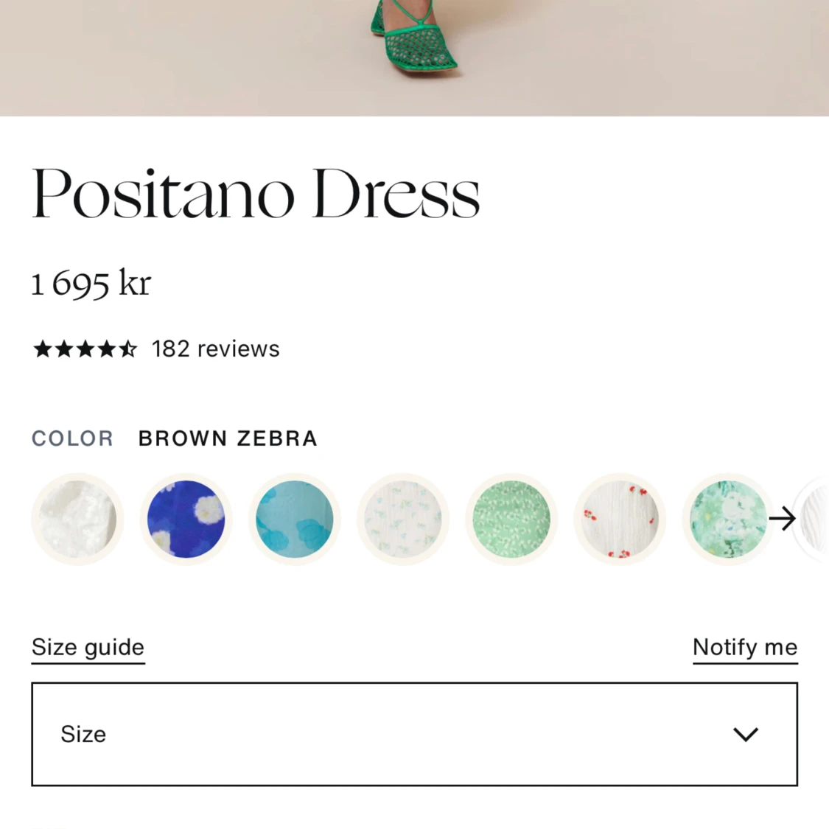Select the white swatch with pale flowers
The width and height of the screenshot is (829, 829).
[402, 520]
